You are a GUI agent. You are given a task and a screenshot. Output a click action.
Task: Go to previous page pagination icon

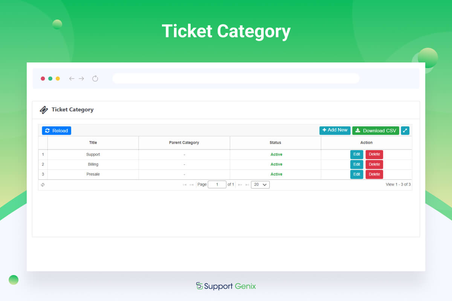click(191, 185)
